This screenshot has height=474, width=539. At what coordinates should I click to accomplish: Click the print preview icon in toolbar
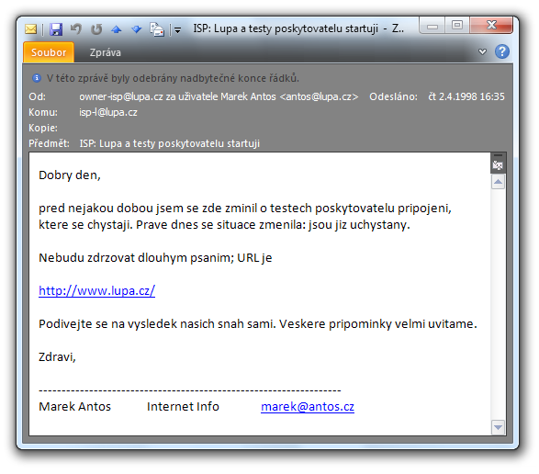[x=157, y=29]
